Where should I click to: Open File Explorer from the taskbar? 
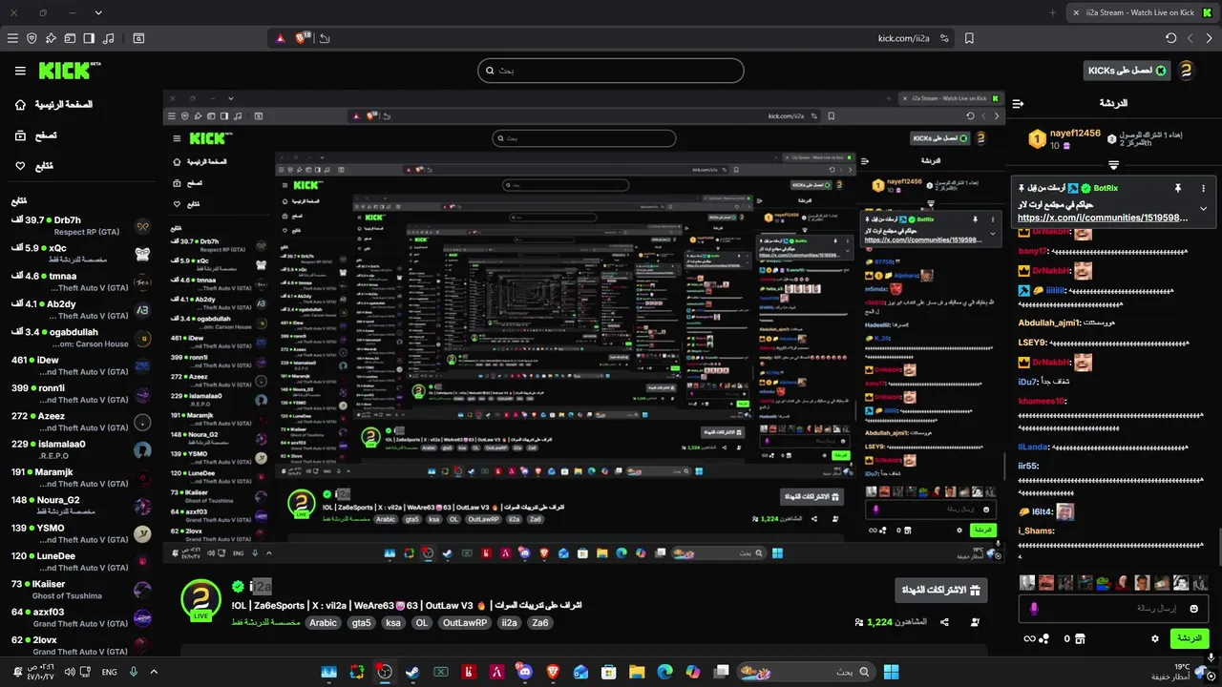(x=636, y=672)
